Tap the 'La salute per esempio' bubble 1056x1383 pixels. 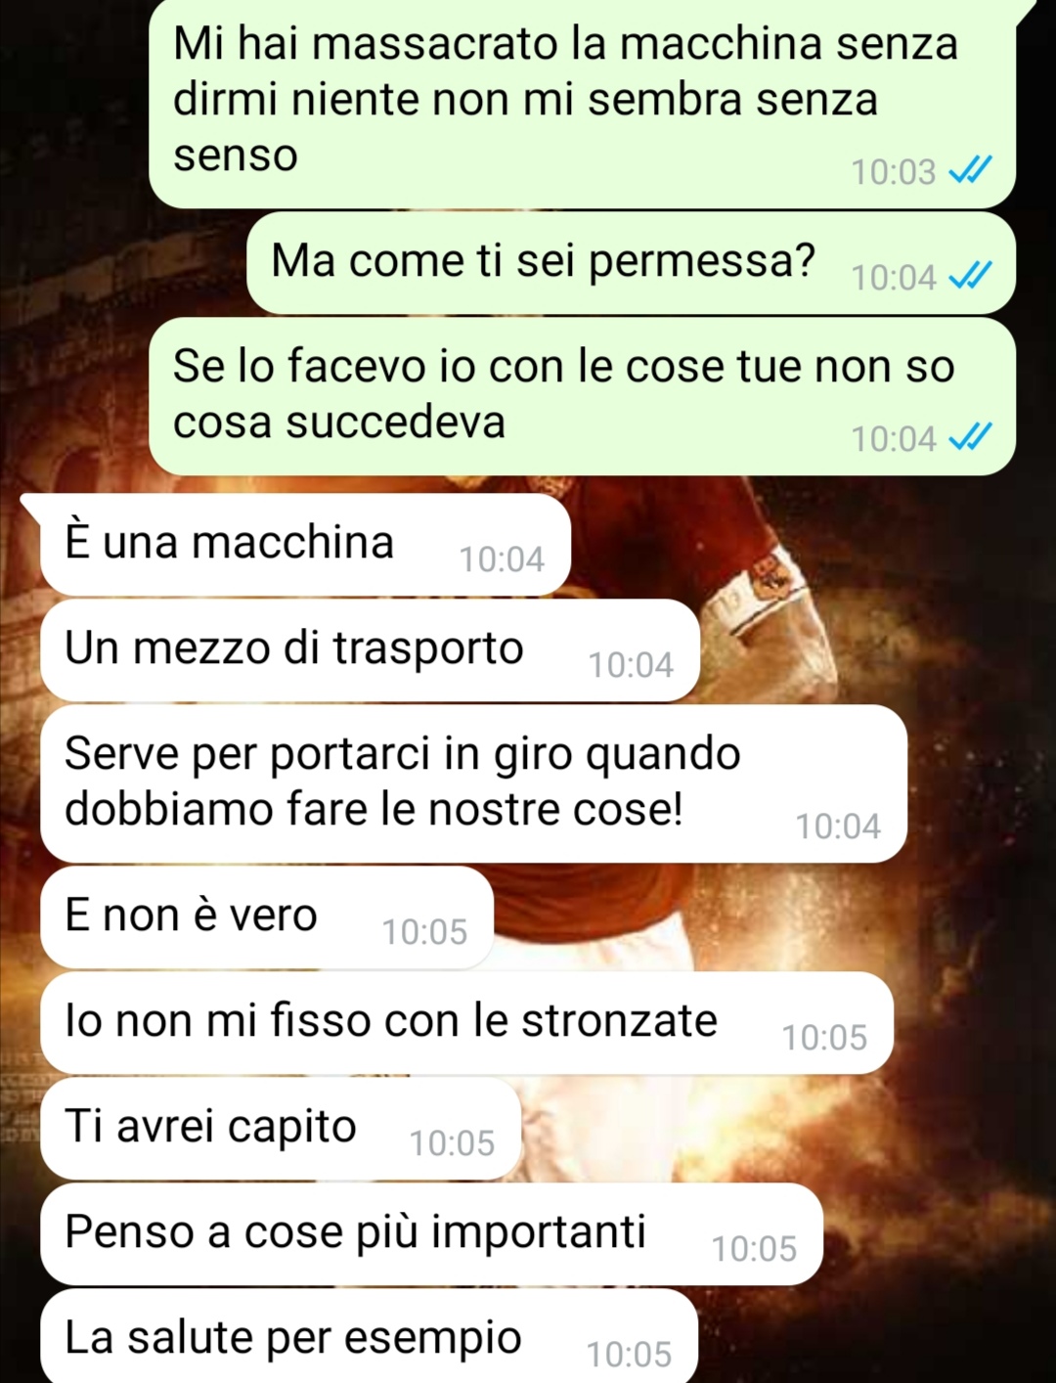point(369,1336)
